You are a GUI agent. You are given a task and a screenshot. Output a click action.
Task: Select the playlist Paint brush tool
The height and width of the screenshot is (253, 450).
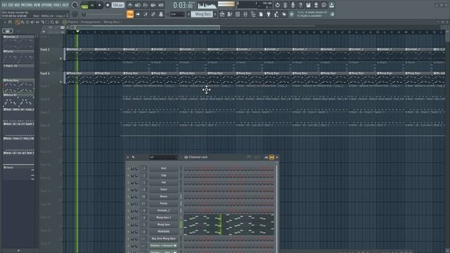pyautogui.click(x=22, y=22)
